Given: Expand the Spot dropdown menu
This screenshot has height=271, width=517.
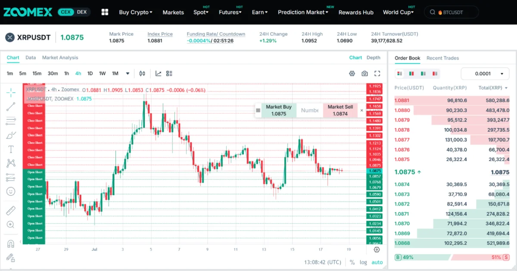Looking at the screenshot, I should pos(201,12).
